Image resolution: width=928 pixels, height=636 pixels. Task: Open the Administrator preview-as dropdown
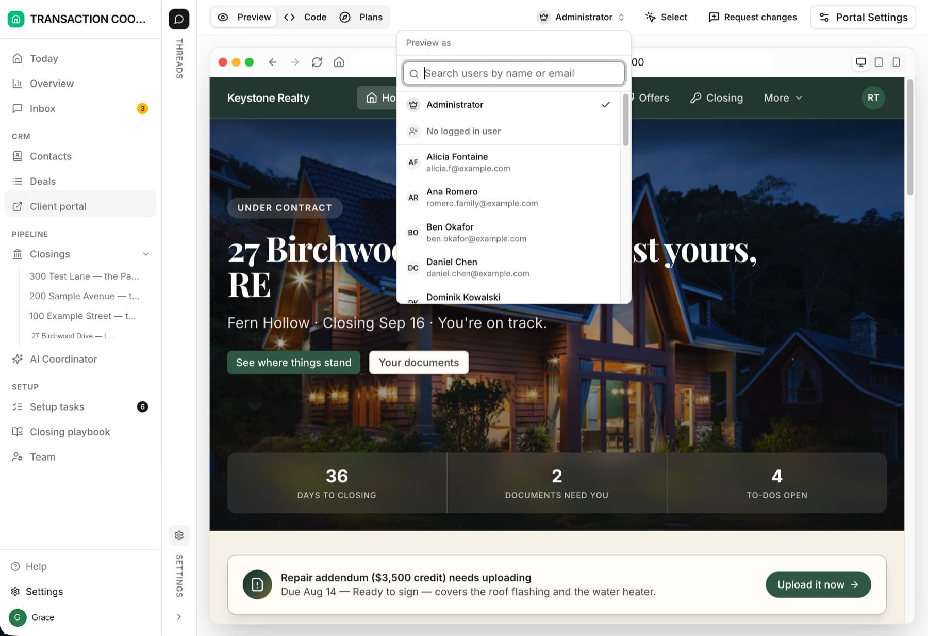(582, 17)
